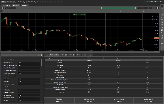Select the cursor tool in right toolbar
The image size is (164, 104).
point(162,6)
